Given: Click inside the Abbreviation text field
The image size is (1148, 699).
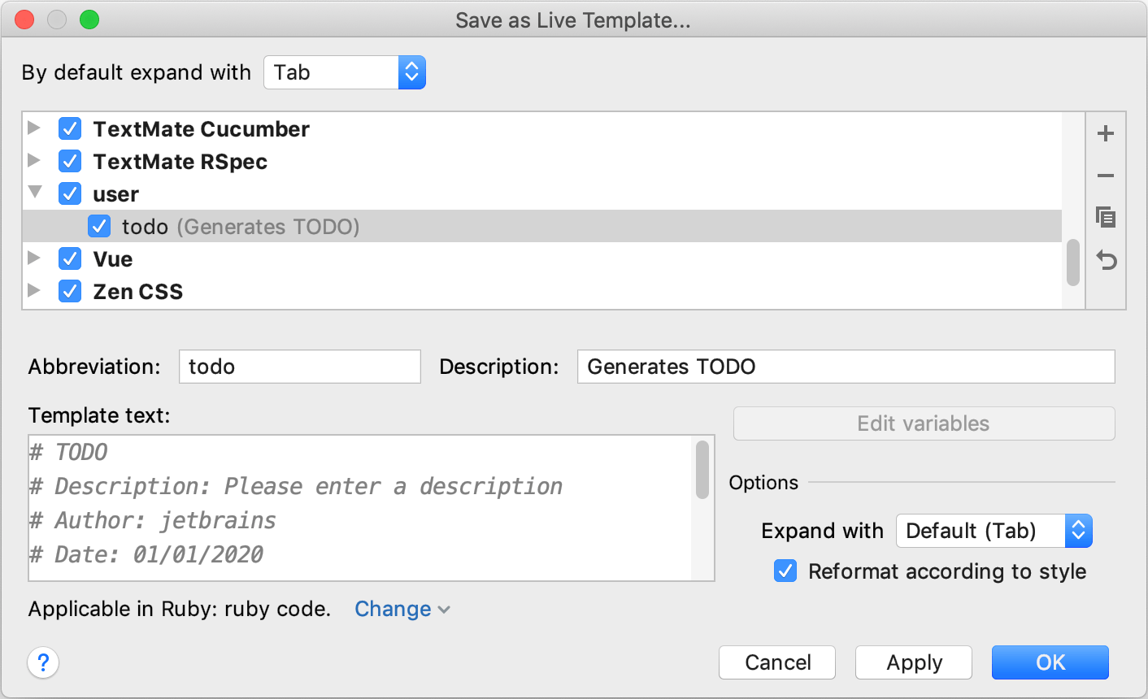Looking at the screenshot, I should 299,367.
